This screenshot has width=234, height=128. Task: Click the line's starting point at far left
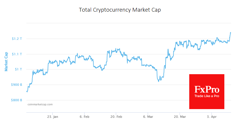tap(27, 91)
